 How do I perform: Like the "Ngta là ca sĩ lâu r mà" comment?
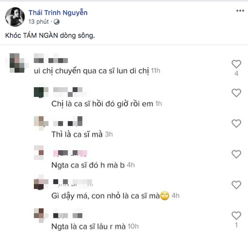(236, 215)
